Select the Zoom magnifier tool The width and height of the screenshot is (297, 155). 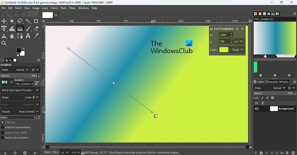point(4,43)
